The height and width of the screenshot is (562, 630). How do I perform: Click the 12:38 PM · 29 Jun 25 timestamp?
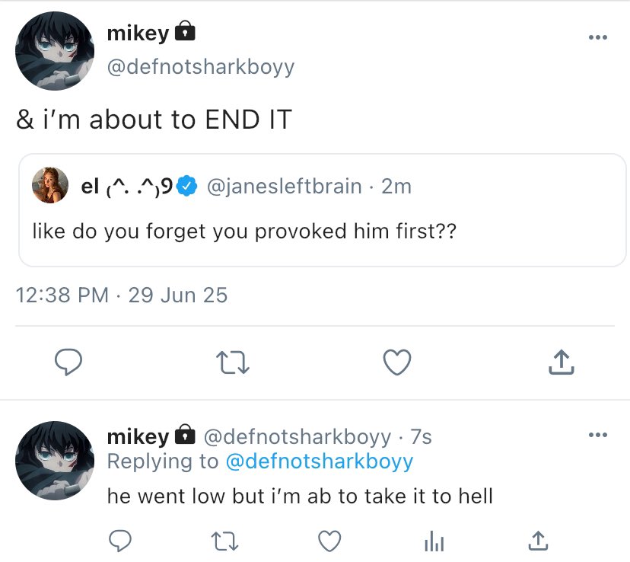(x=122, y=295)
